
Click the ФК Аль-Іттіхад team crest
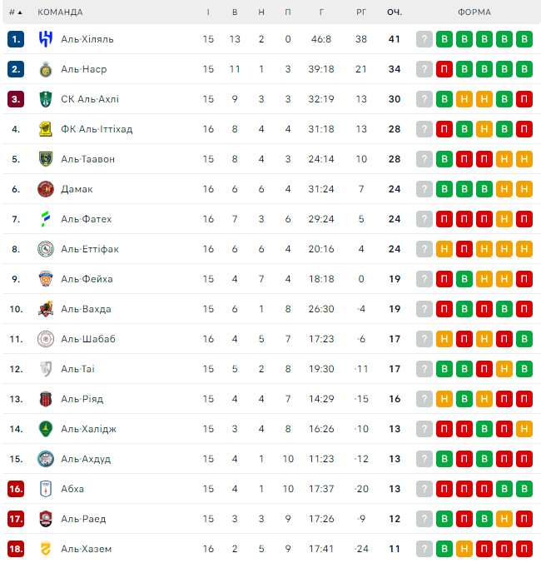pos(45,129)
